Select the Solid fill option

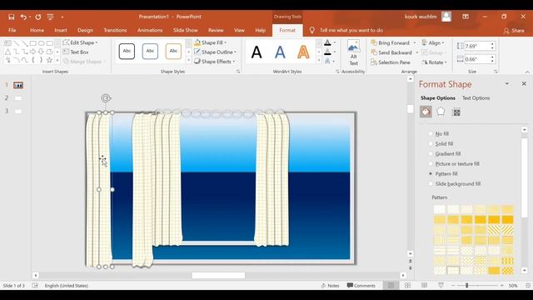[x=441, y=143]
